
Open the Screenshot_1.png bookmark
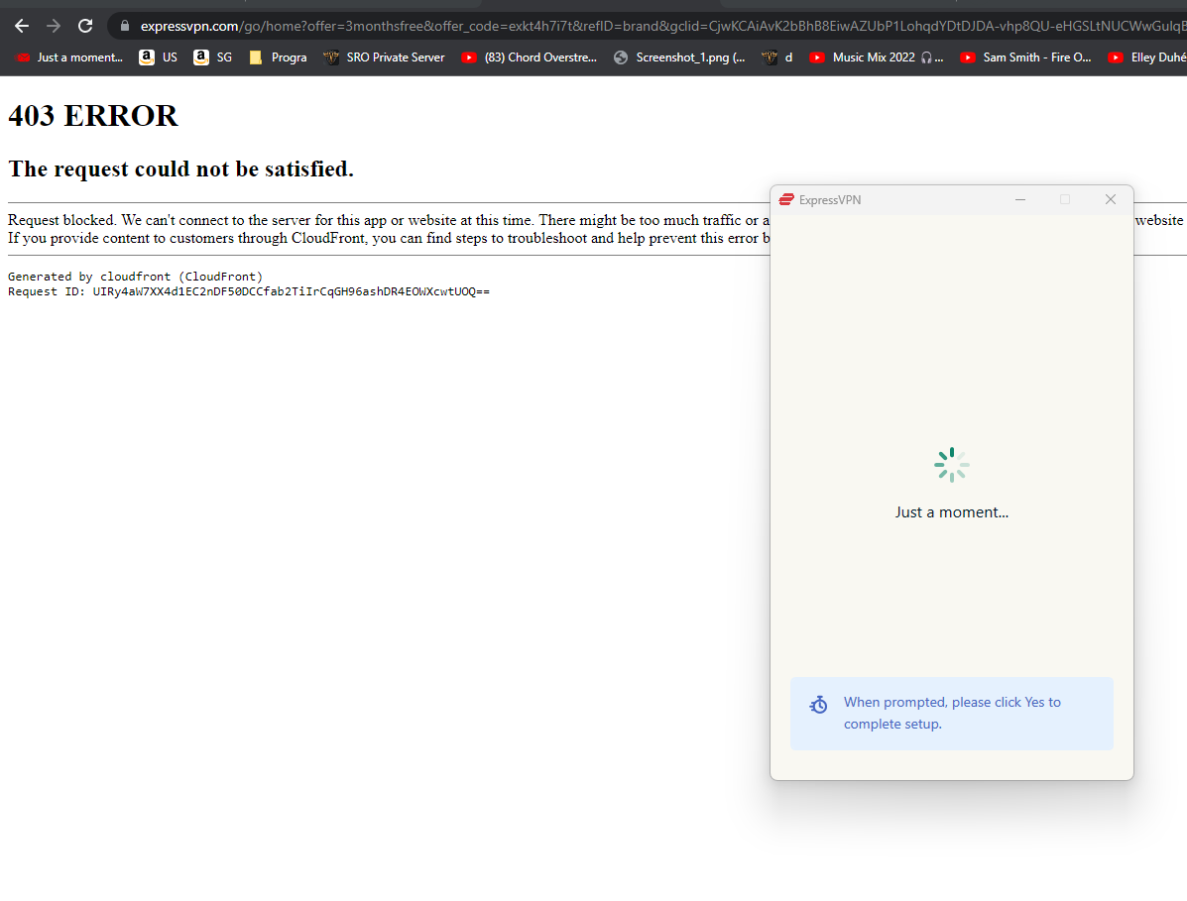tap(679, 57)
